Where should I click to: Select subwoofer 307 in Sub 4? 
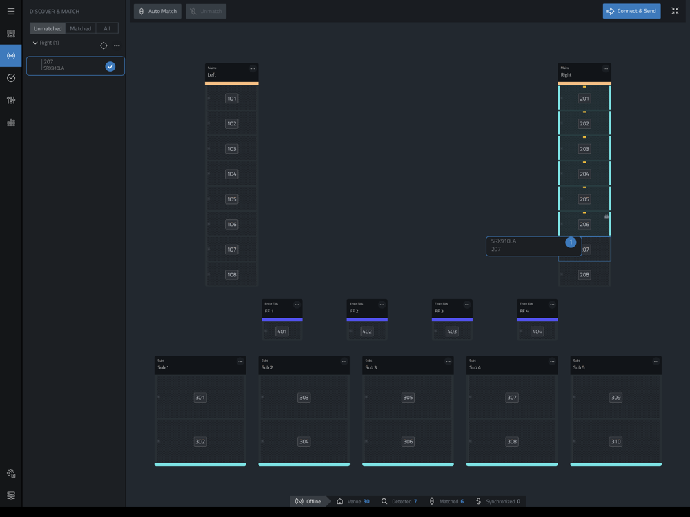pyautogui.click(x=512, y=398)
